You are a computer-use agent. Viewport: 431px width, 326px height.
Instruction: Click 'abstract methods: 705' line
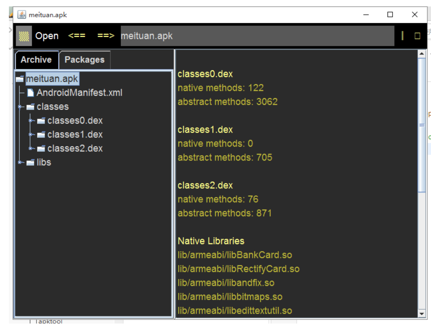coord(225,157)
